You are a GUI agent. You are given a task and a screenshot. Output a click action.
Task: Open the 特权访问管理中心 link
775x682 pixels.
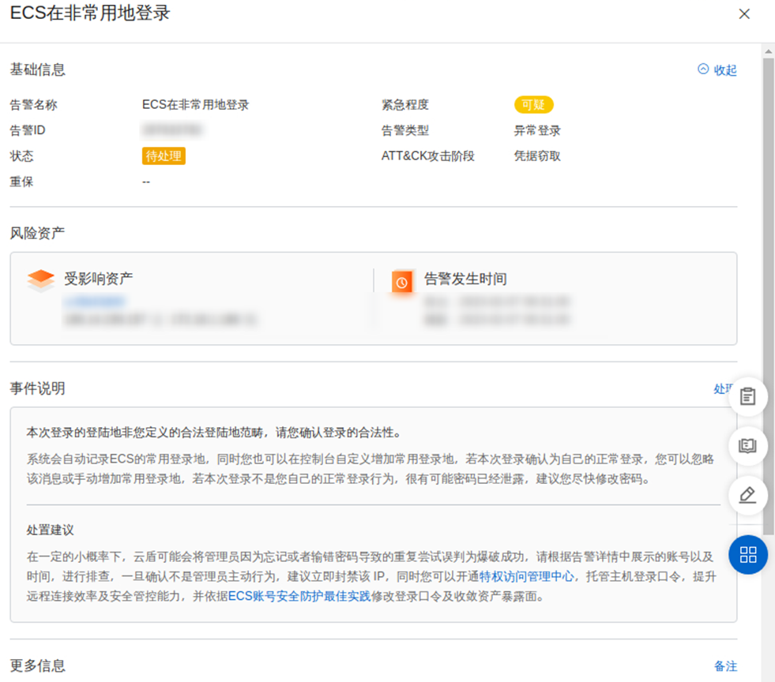tap(526, 576)
